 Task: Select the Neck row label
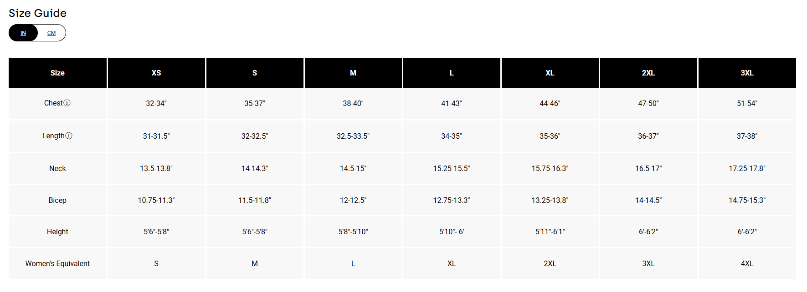(x=57, y=169)
